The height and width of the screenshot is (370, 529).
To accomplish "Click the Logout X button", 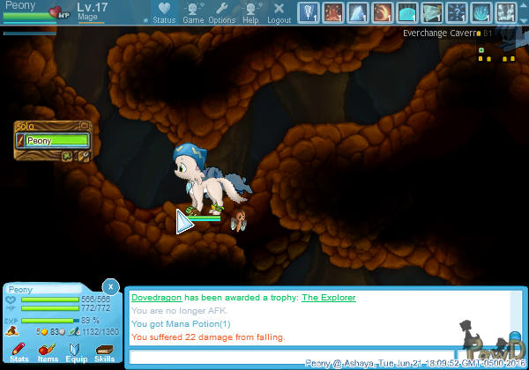I will coord(279,11).
